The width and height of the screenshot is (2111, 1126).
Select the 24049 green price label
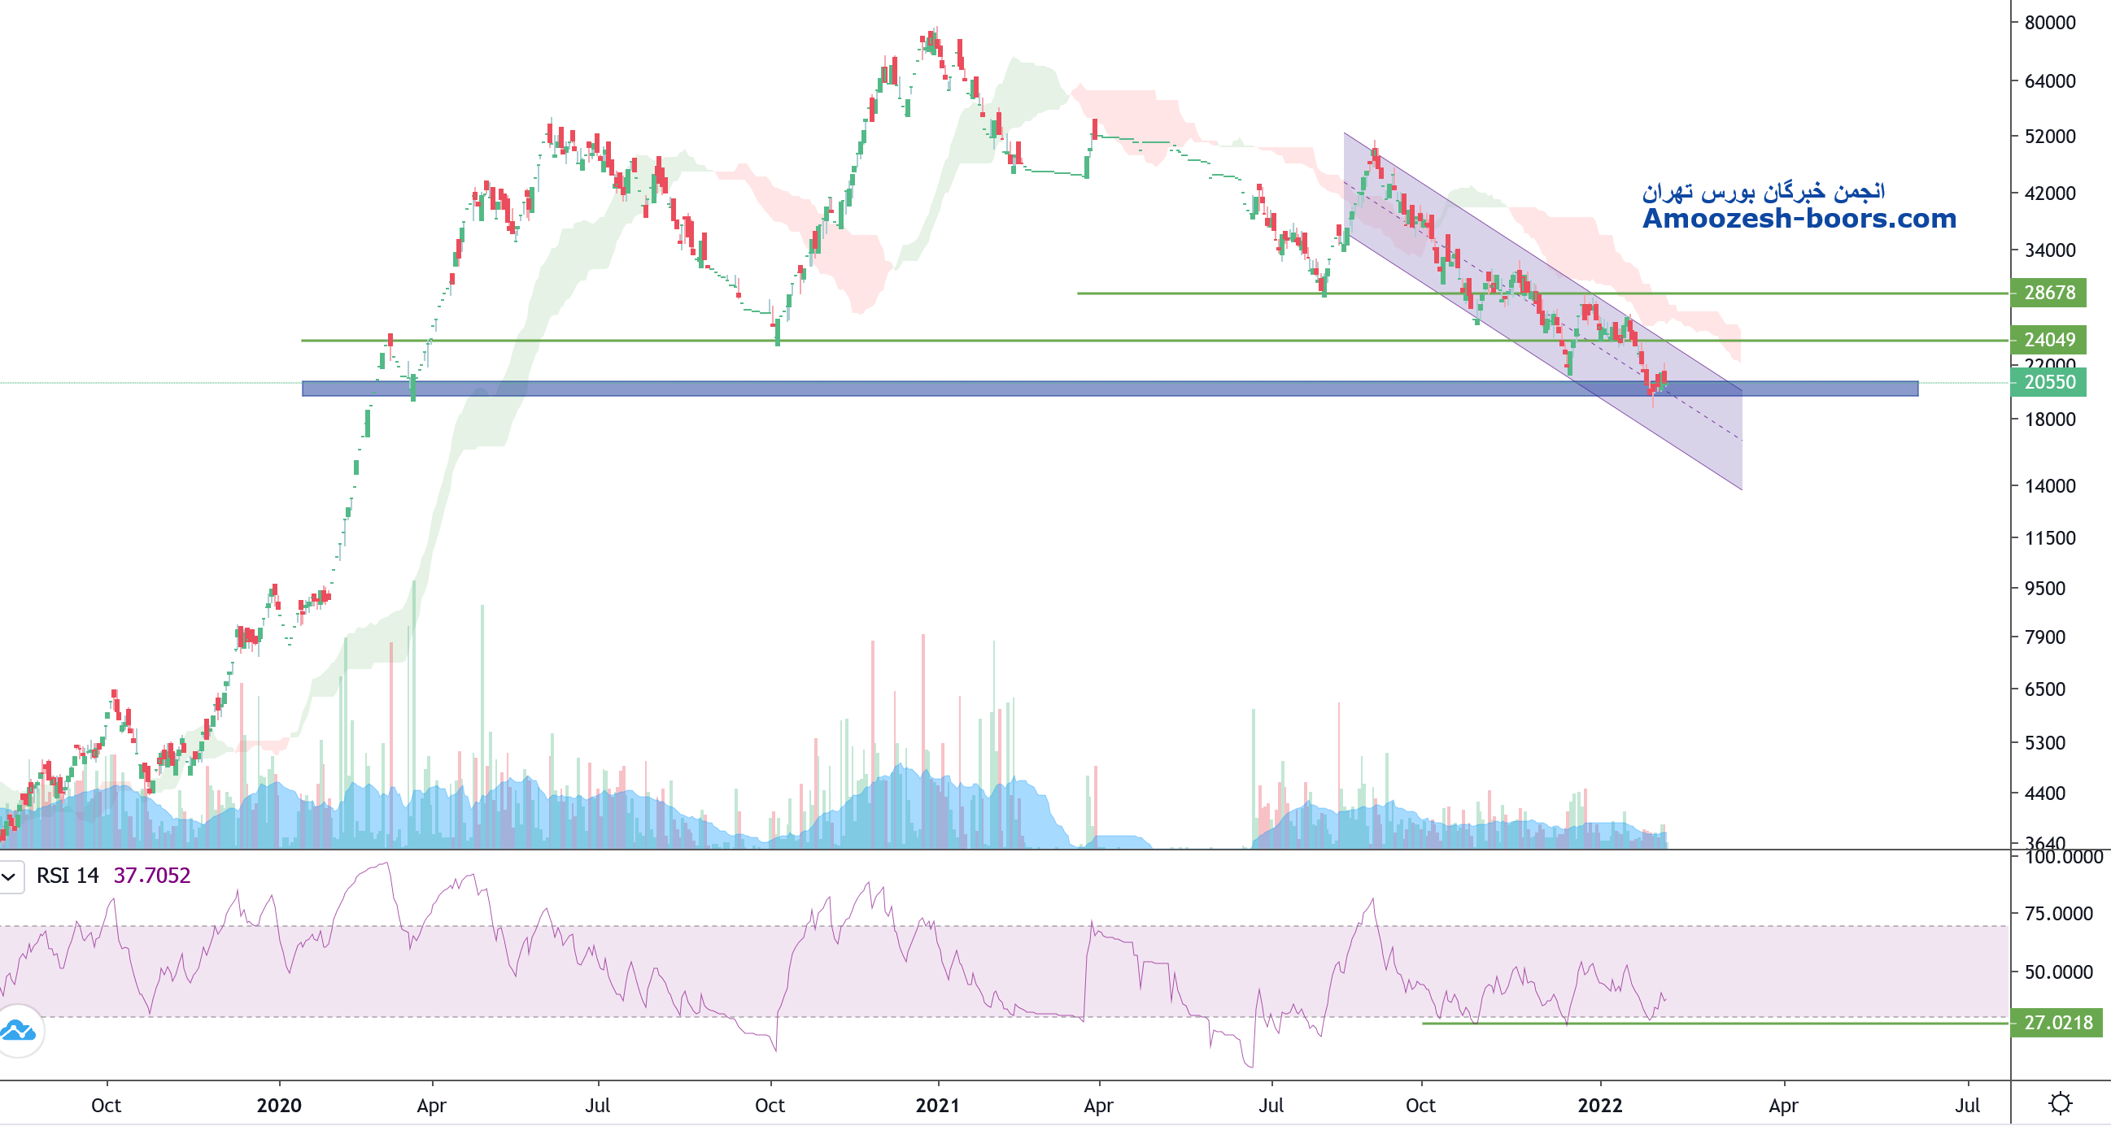coord(2048,340)
